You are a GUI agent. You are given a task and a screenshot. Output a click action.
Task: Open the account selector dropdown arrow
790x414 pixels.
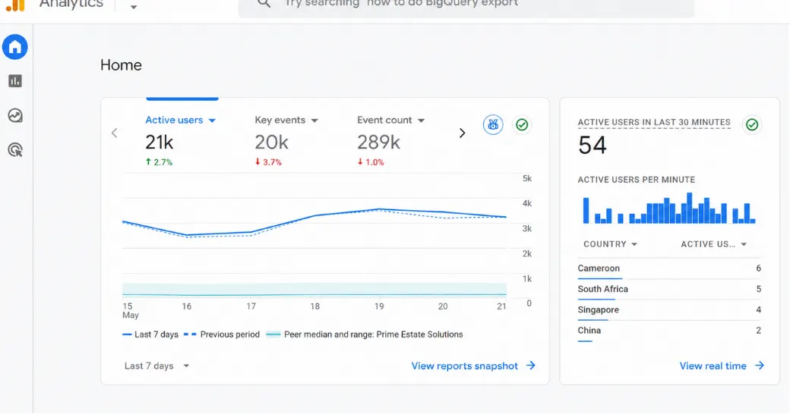coord(134,7)
